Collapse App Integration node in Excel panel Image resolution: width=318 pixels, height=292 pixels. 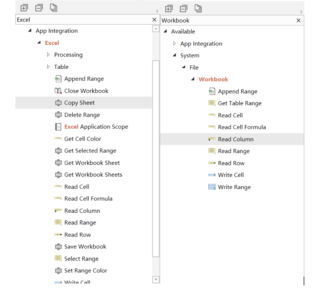pyautogui.click(x=30, y=31)
